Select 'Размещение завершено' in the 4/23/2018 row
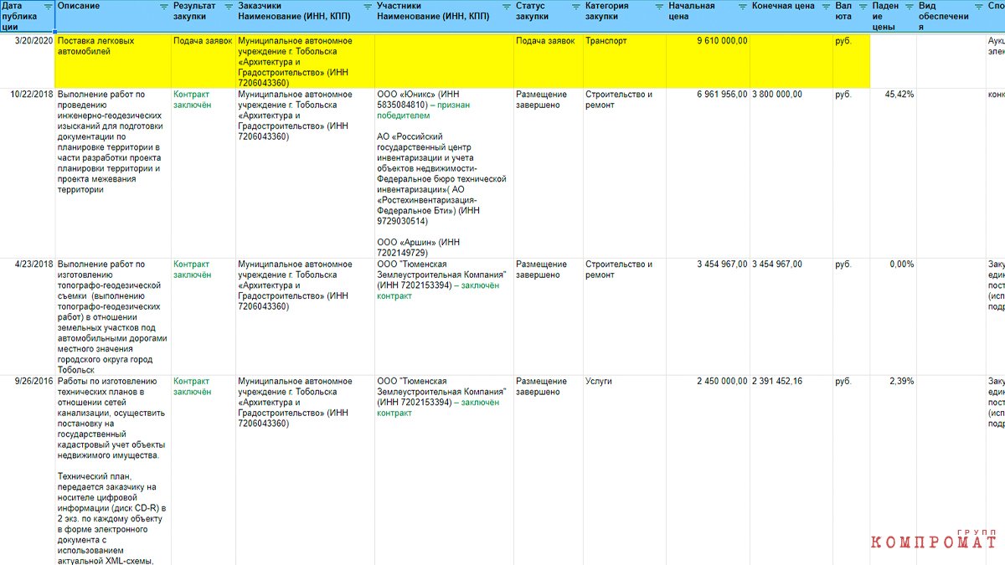The image size is (1005, 565). click(548, 316)
